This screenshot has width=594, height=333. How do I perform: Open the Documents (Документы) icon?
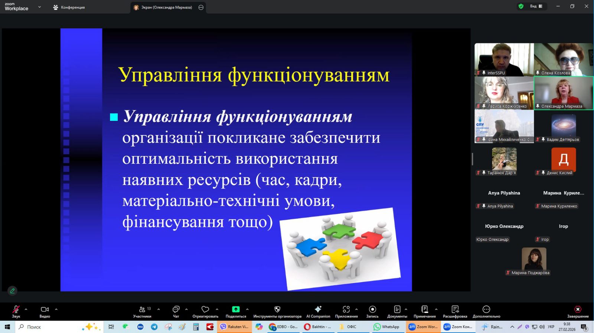(x=397, y=310)
